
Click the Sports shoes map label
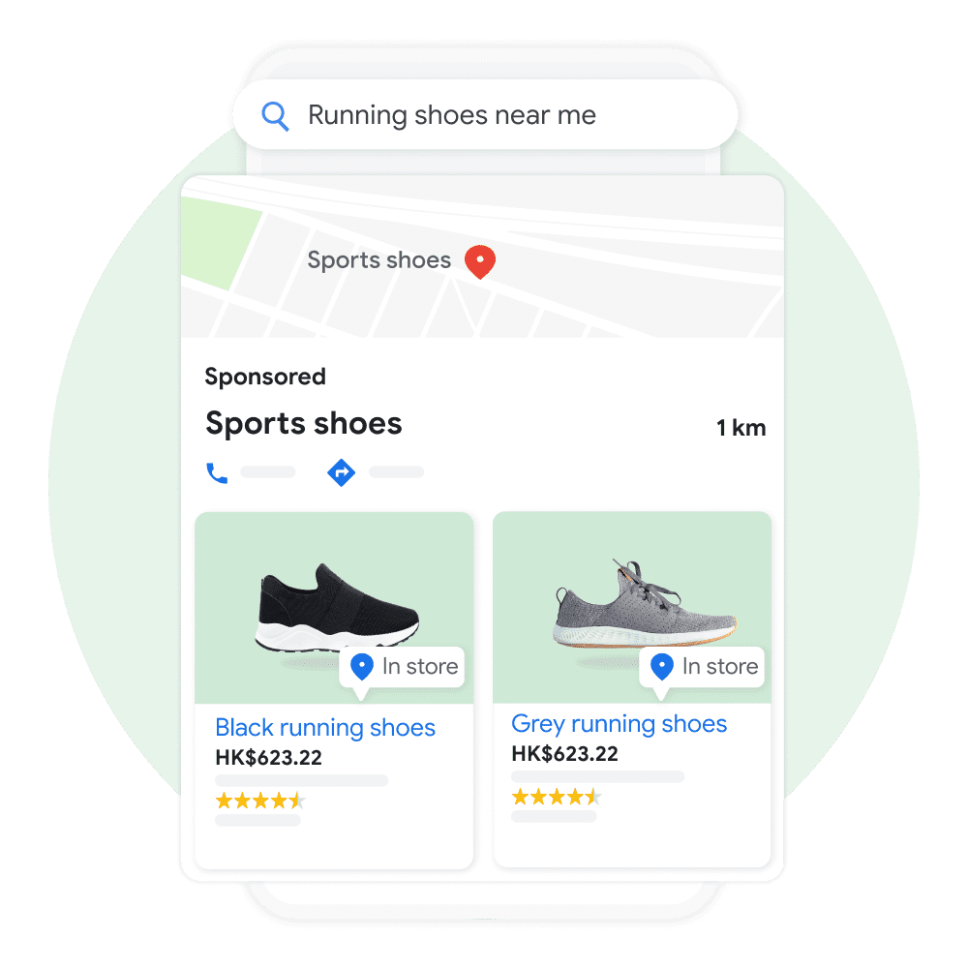point(379,260)
